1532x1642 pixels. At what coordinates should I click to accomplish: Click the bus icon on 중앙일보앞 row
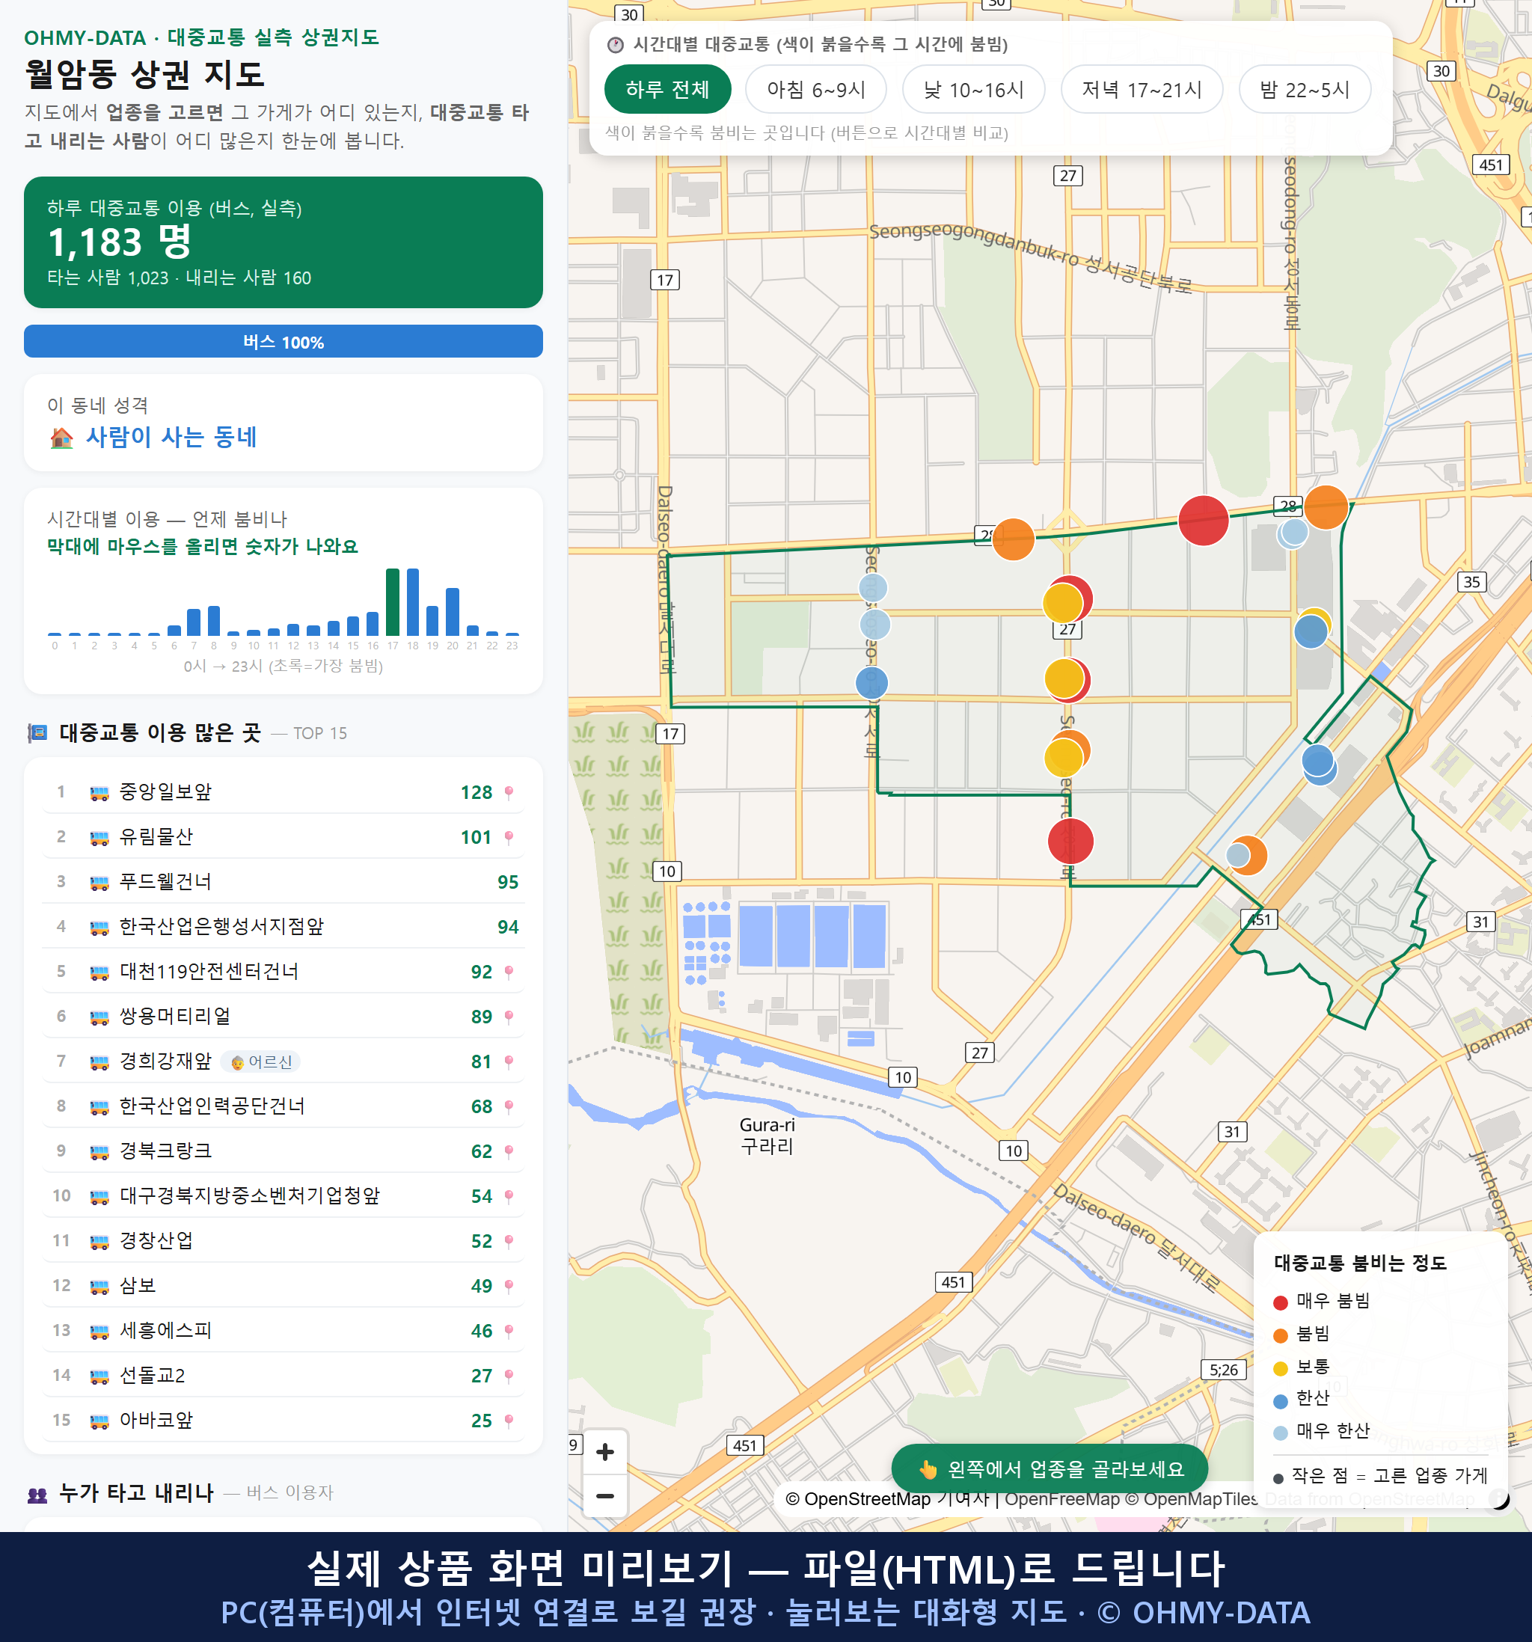click(99, 793)
